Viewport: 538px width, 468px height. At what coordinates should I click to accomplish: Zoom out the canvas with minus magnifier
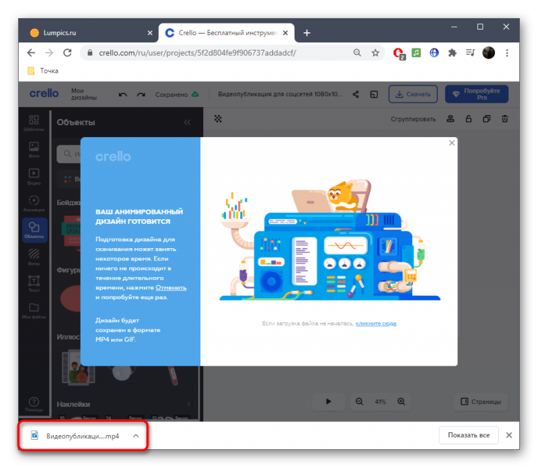click(x=359, y=401)
